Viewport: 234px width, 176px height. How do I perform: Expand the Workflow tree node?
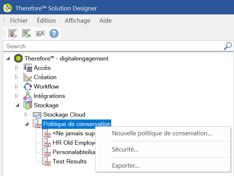(17, 86)
